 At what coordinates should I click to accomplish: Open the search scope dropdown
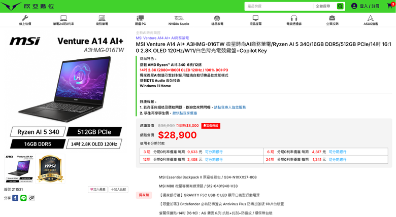pos(325,6)
